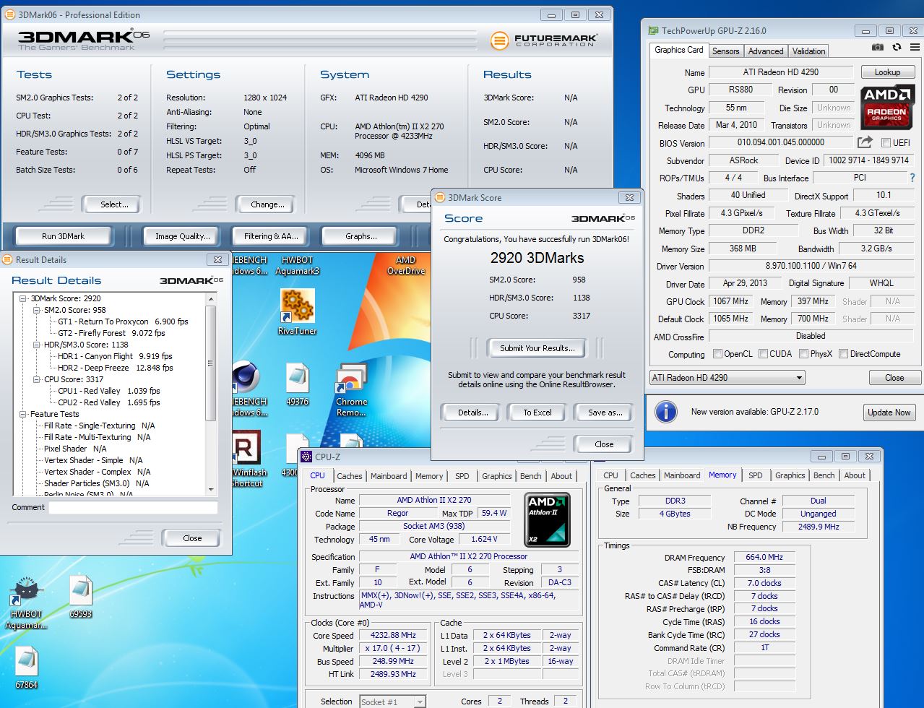The width and height of the screenshot is (924, 708).
Task: Collapse the 3DMark Score: 2920 tree node
Action: coord(23,298)
